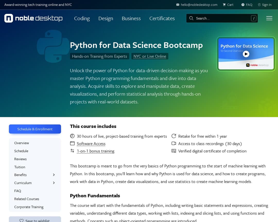Click the search magnifier icon
This screenshot has width=278, height=222.
(191, 18)
